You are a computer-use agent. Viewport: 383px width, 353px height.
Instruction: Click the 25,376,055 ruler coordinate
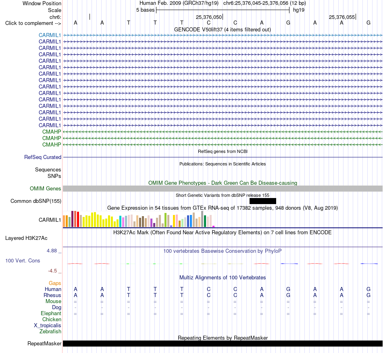[x=342, y=17]
